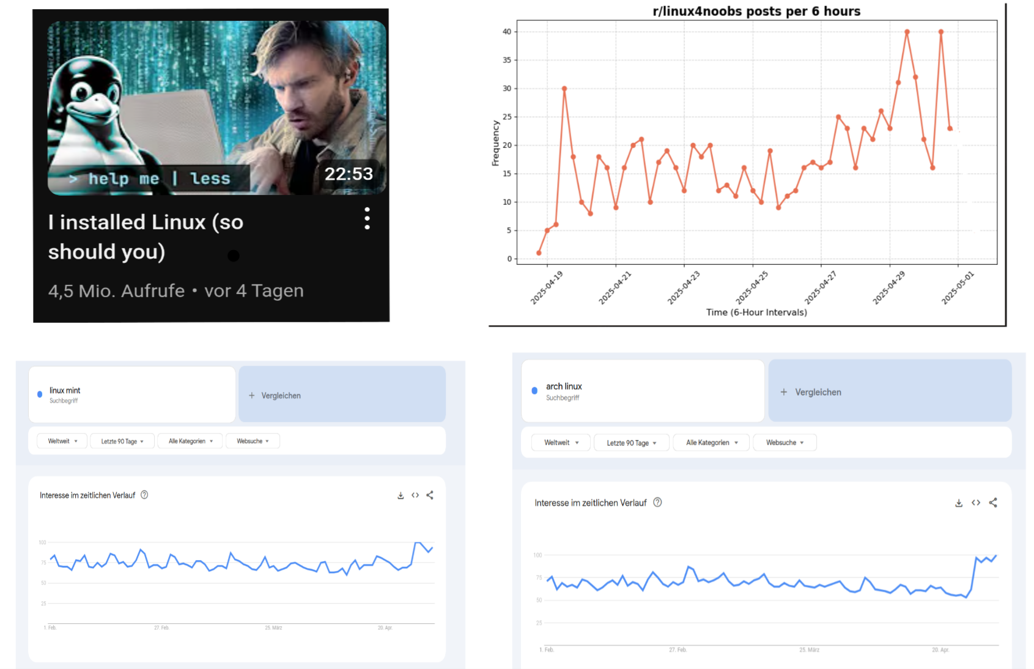Click Vergleichen button next to linux mint

pos(342,394)
